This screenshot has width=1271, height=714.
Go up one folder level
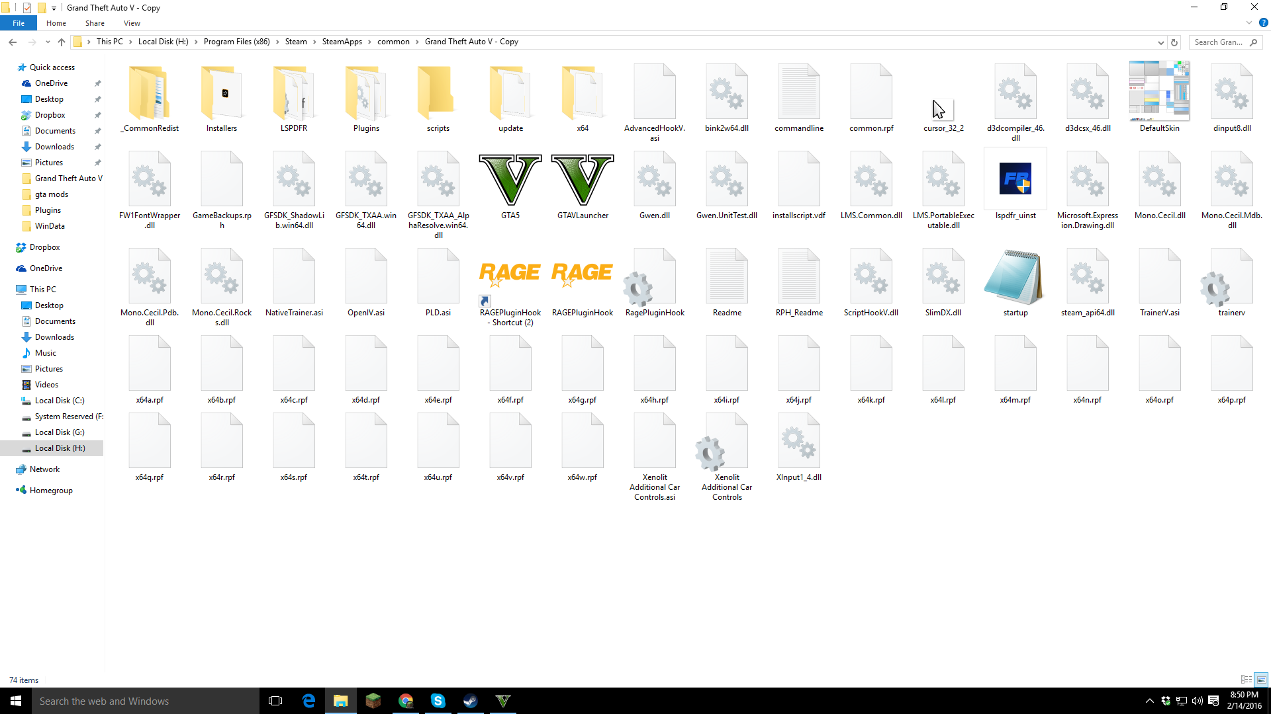[62, 42]
